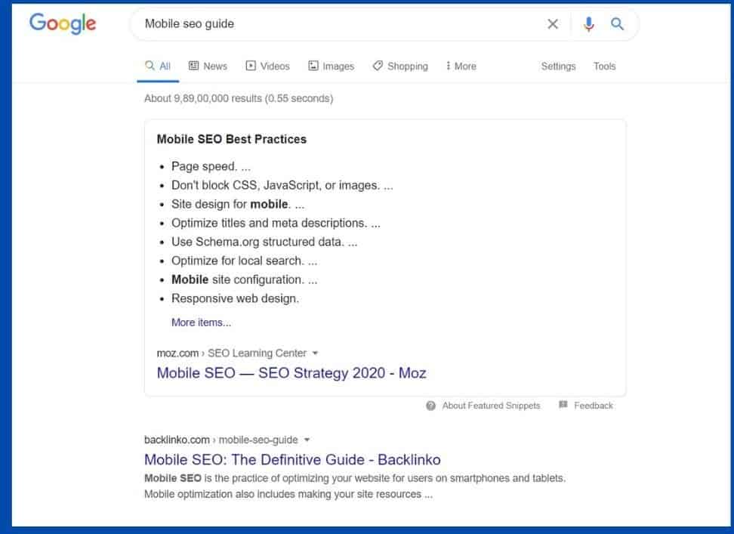Switch to the Videos tab
Image resolution: width=734 pixels, height=534 pixels.
(268, 66)
